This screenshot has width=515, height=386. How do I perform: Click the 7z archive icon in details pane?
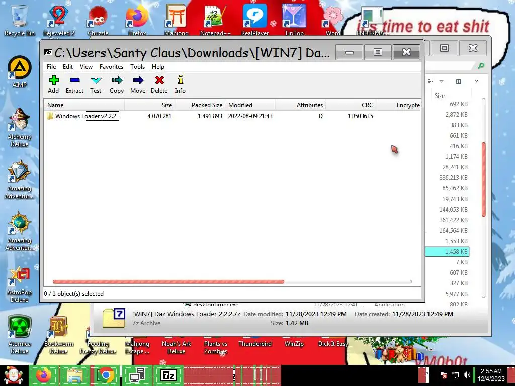point(114,318)
